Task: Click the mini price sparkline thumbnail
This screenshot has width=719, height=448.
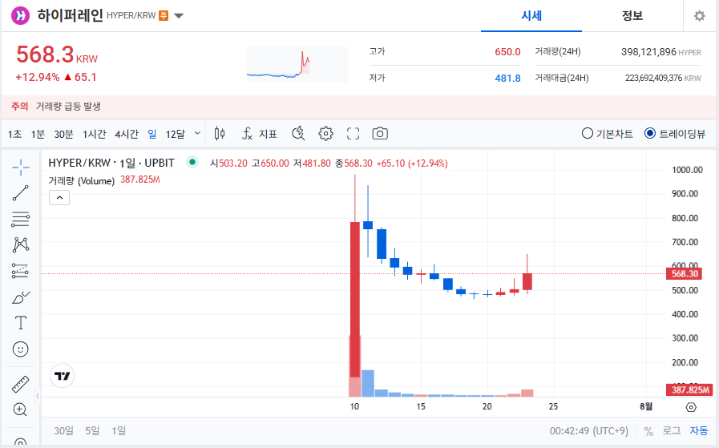Action: pos(297,64)
